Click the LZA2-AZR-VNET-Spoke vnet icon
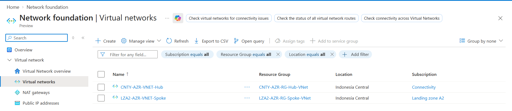The image size is (512, 111). (x=115, y=97)
